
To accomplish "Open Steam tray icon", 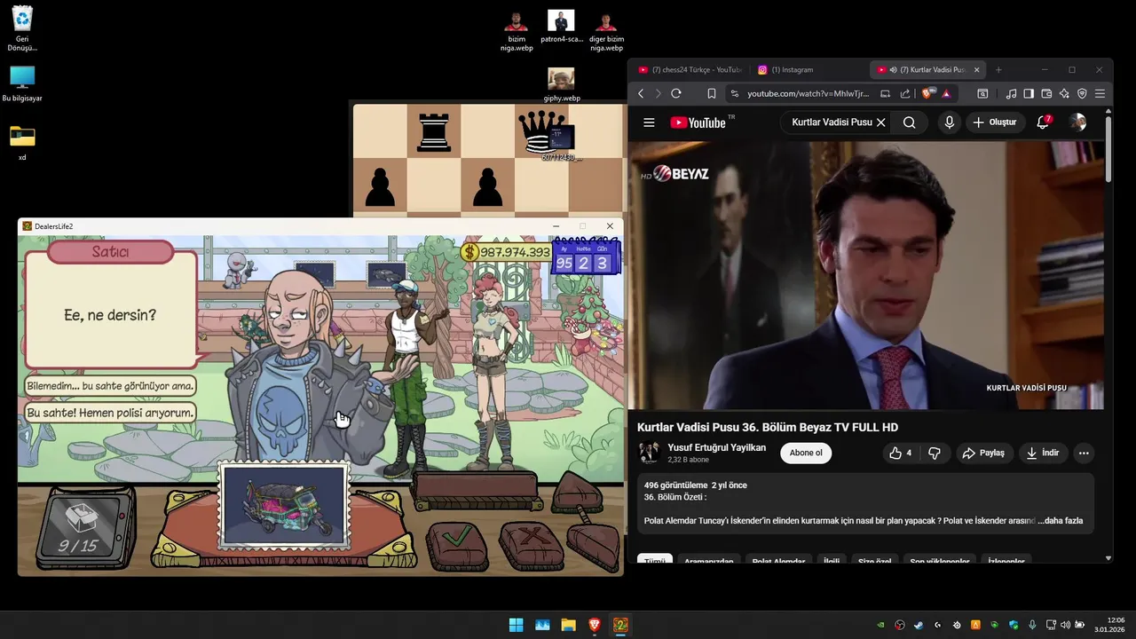I will [919, 625].
